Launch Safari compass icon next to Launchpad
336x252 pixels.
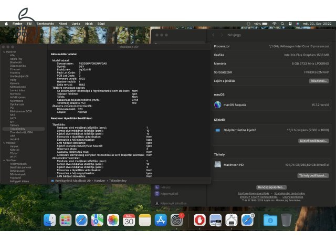81,220
